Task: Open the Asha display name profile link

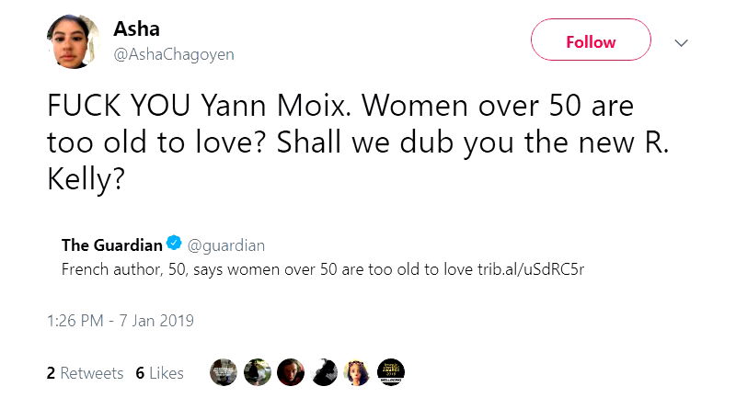Action: click(136, 29)
